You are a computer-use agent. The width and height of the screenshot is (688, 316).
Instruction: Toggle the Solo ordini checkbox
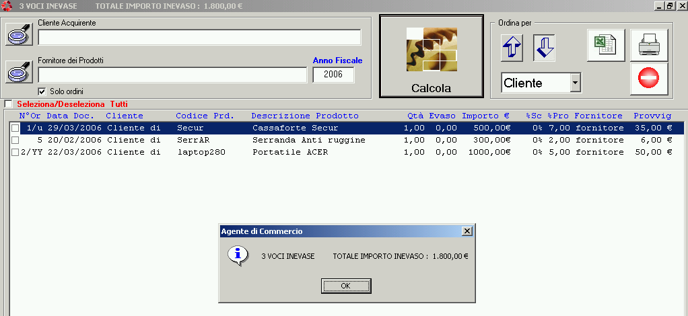pos(42,91)
